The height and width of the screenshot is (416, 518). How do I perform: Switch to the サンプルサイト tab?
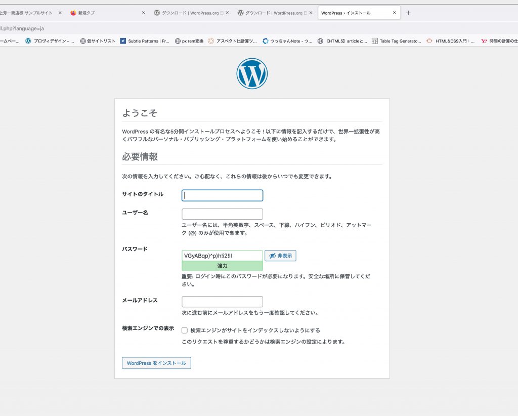click(28, 13)
